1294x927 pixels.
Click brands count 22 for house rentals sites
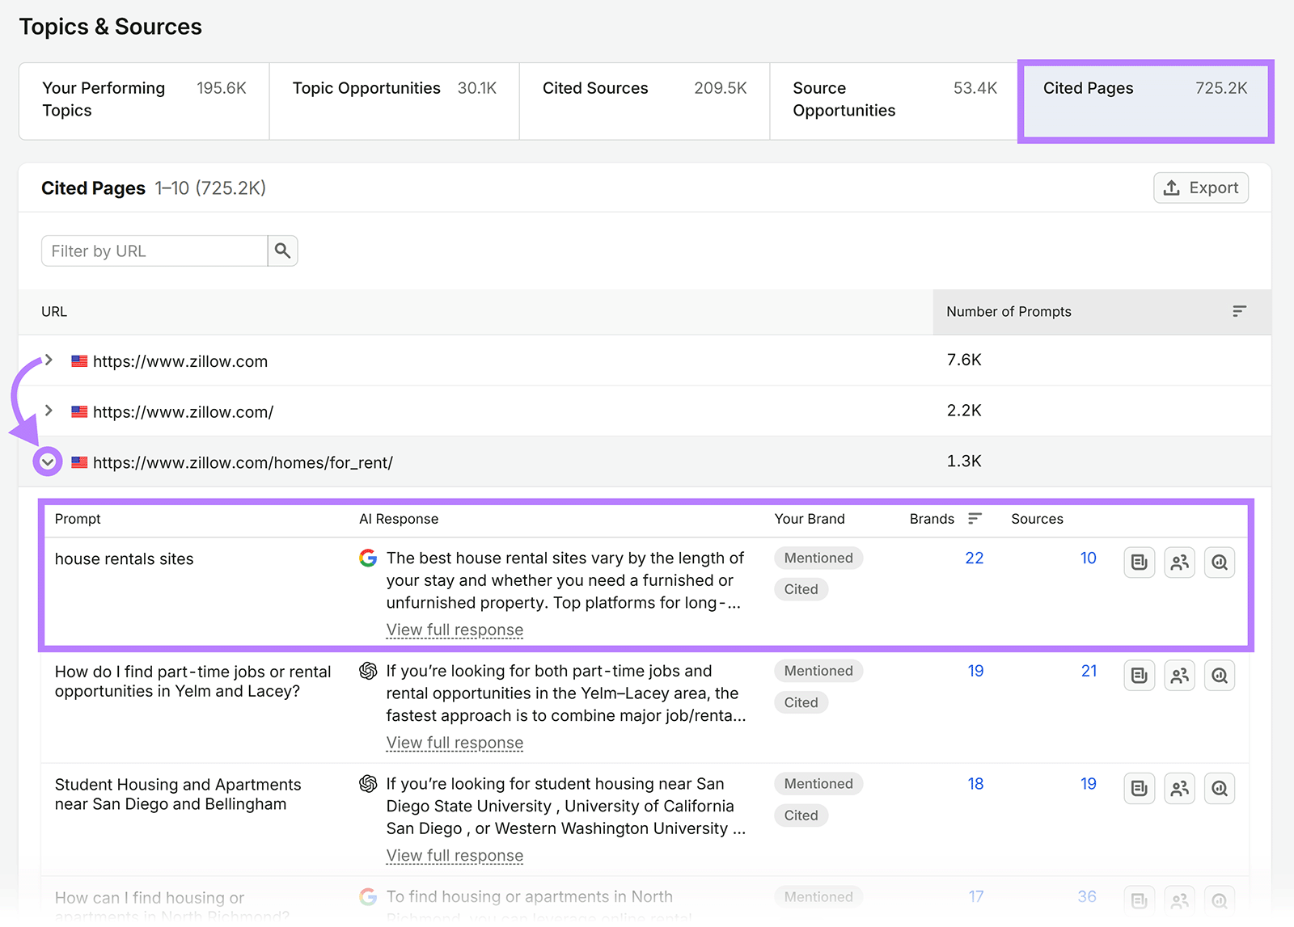[x=975, y=558]
